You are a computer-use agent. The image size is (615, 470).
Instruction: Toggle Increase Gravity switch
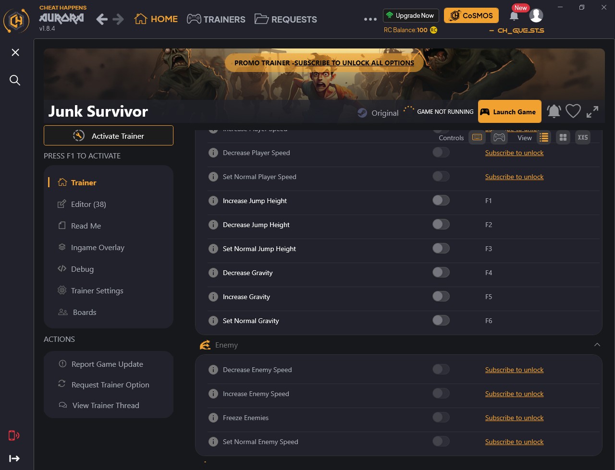tap(441, 296)
